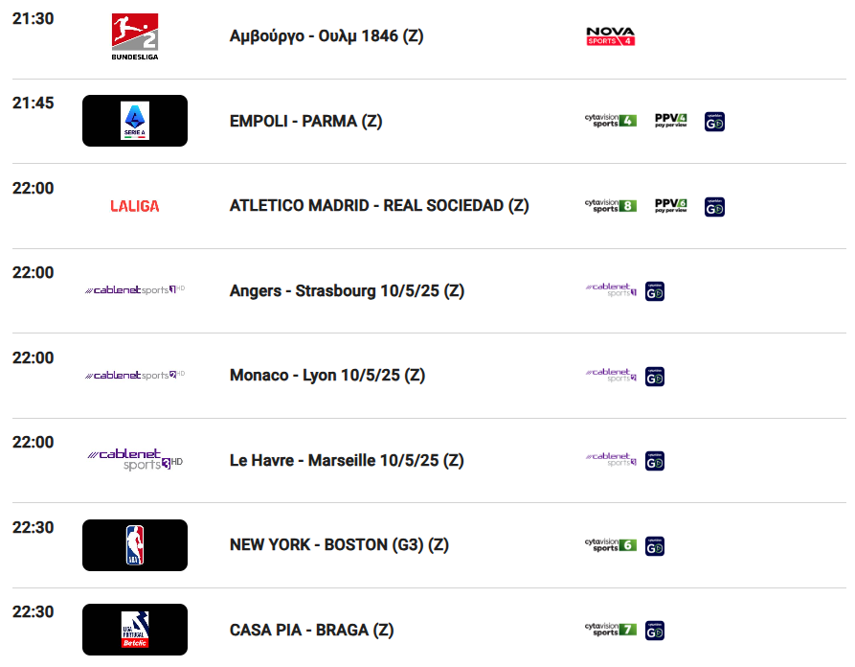Select Cytavision Sports 8 channel icon
The width and height of the screenshot is (855, 667).
(610, 206)
